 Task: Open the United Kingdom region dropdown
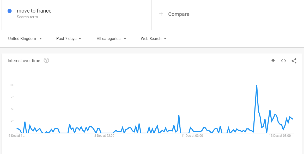coord(25,38)
